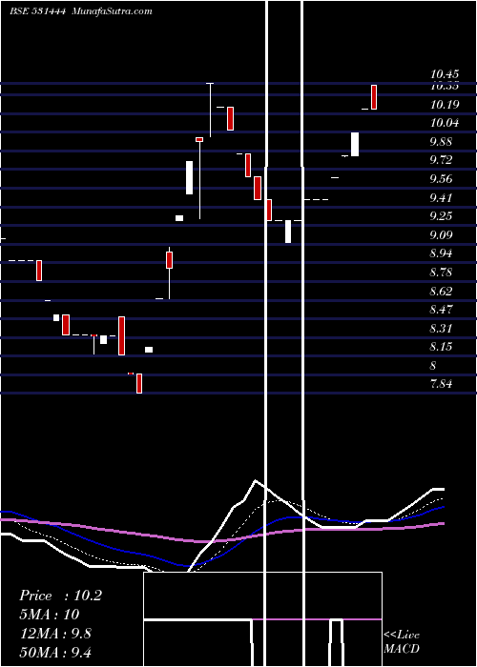This screenshot has height=667, width=477.
Task: Click the peak of the white MACD line
Action: tap(256, 480)
